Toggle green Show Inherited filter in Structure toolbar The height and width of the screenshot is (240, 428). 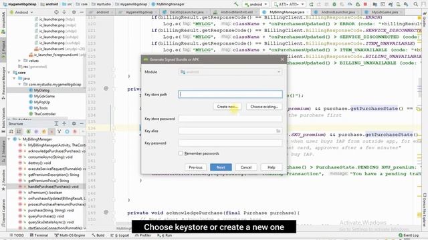coord(28,131)
